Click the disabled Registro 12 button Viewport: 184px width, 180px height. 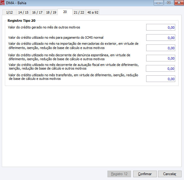coord(119,174)
